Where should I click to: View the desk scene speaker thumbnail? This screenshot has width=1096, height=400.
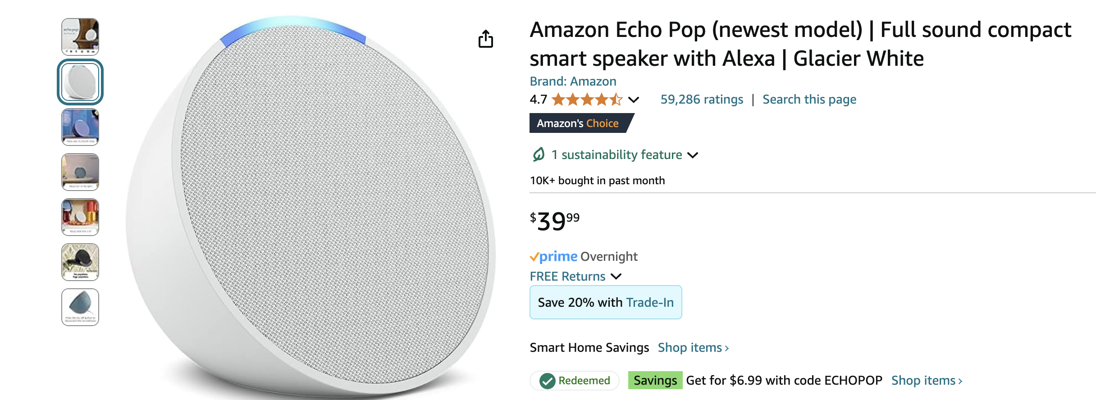pos(80,172)
